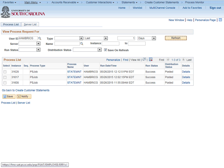The width and height of the screenshot is (224, 168).
Task: Open STATEMNT process for instance 31617
Action: coord(74,77)
